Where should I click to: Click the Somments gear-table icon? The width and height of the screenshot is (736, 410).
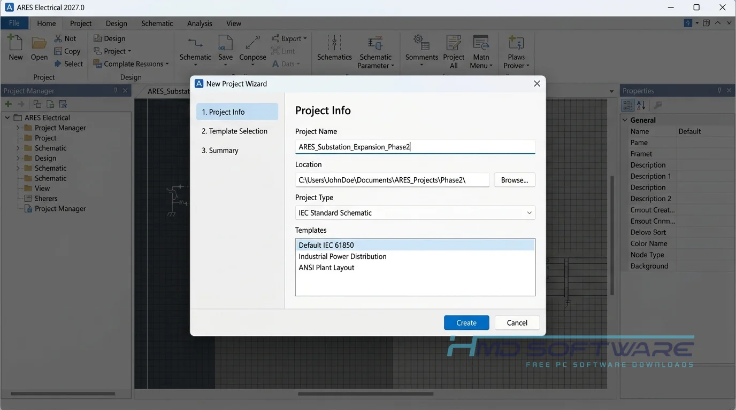click(x=421, y=43)
